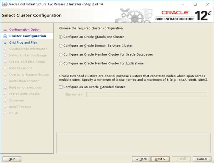This screenshot has width=214, height=163.
Task: Open the Configuration Option step link
Action: (25, 30)
